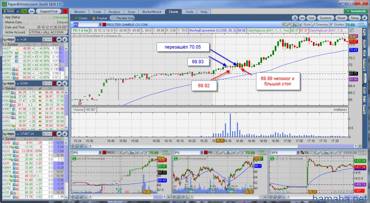
Task: Click the L2 side panel button
Action: pos(365,99)
